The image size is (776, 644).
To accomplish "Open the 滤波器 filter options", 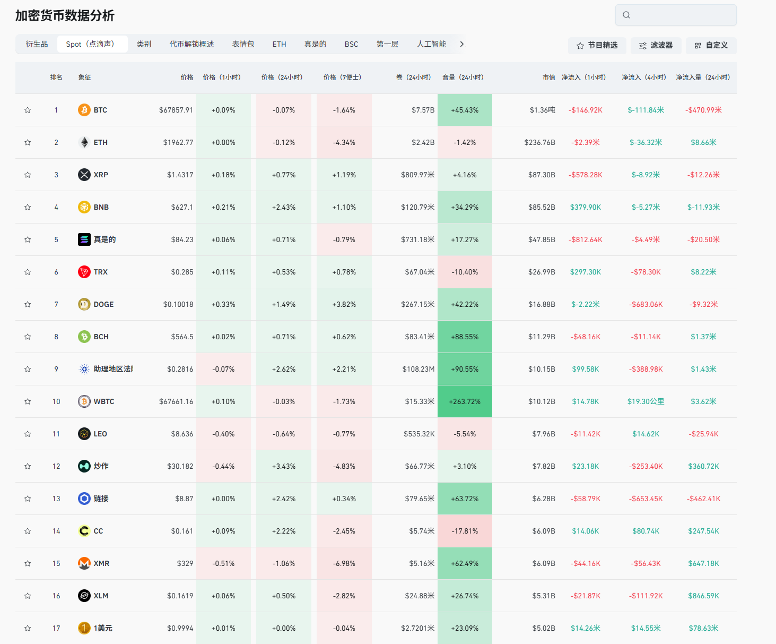I will click(656, 46).
